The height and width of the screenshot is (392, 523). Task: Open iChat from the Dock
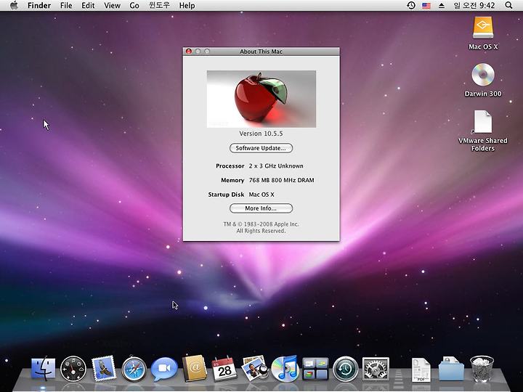[x=164, y=369]
